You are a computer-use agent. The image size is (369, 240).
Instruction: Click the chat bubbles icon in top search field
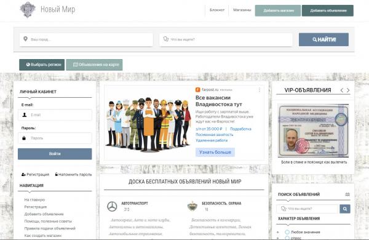[x=166, y=39]
